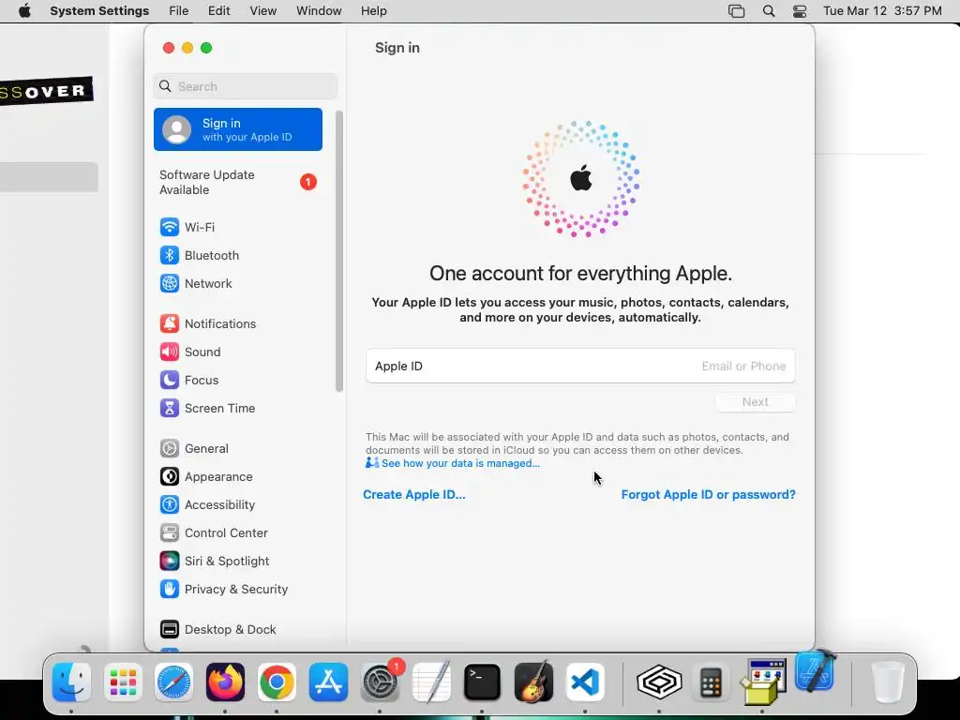This screenshot has height=720, width=960.
Task: Open Xcode from the Dock
Action: tap(815, 671)
